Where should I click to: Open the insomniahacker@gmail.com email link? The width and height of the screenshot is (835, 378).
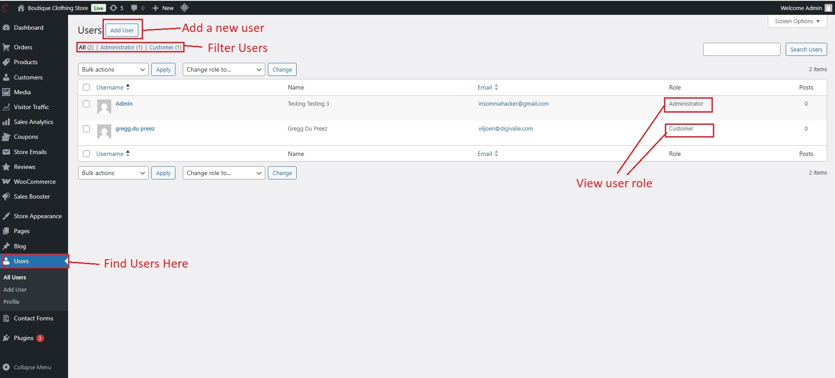pyautogui.click(x=513, y=104)
